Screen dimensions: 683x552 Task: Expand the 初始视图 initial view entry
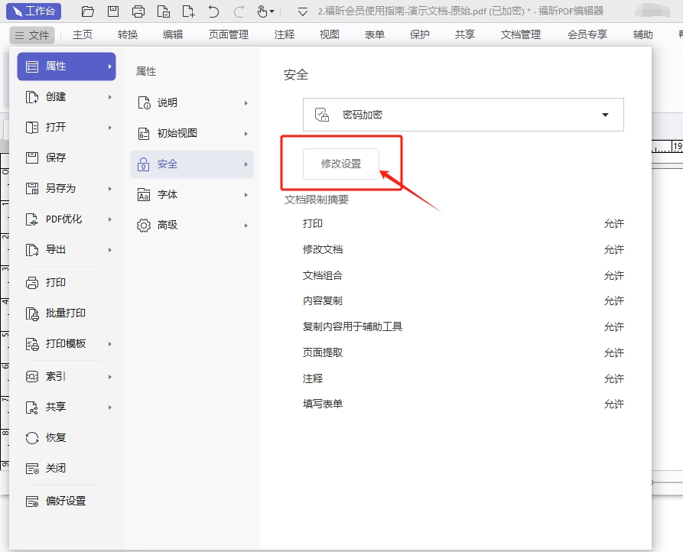click(191, 133)
